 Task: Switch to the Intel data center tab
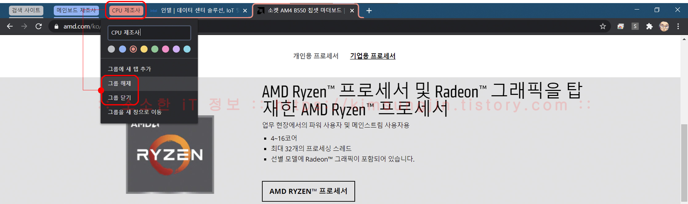199,11
